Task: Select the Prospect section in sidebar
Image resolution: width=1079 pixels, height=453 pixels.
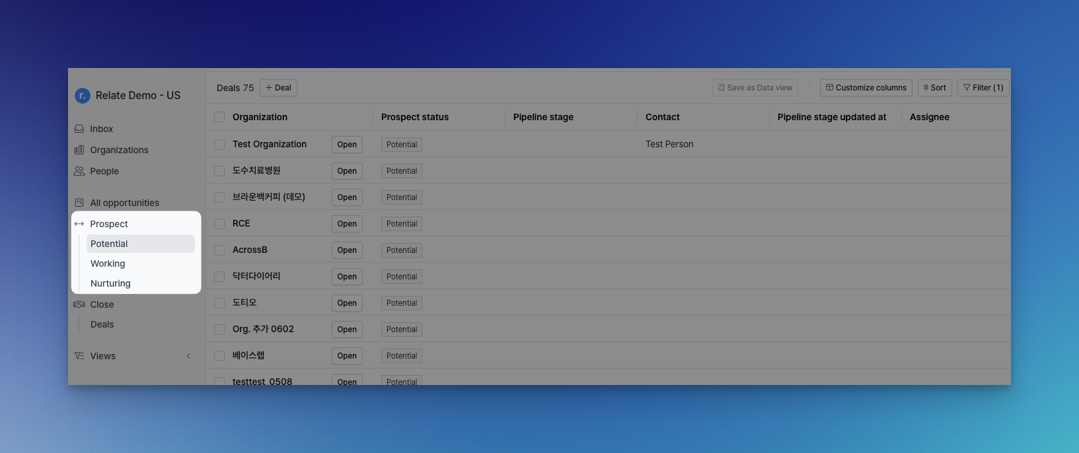Action: 109,224
